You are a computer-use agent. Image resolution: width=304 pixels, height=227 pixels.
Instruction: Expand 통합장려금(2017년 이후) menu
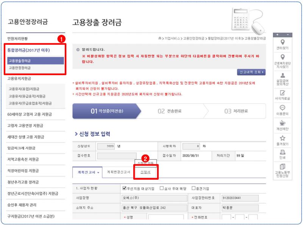click(28, 50)
